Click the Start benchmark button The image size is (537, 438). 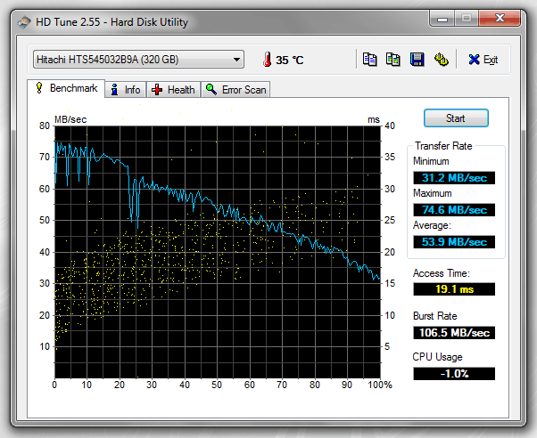click(x=456, y=118)
